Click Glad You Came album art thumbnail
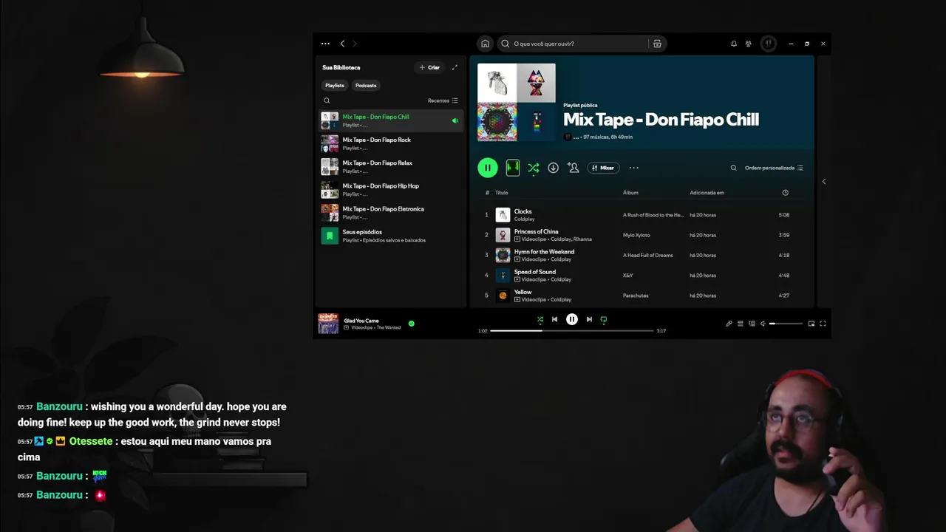 [x=328, y=324]
